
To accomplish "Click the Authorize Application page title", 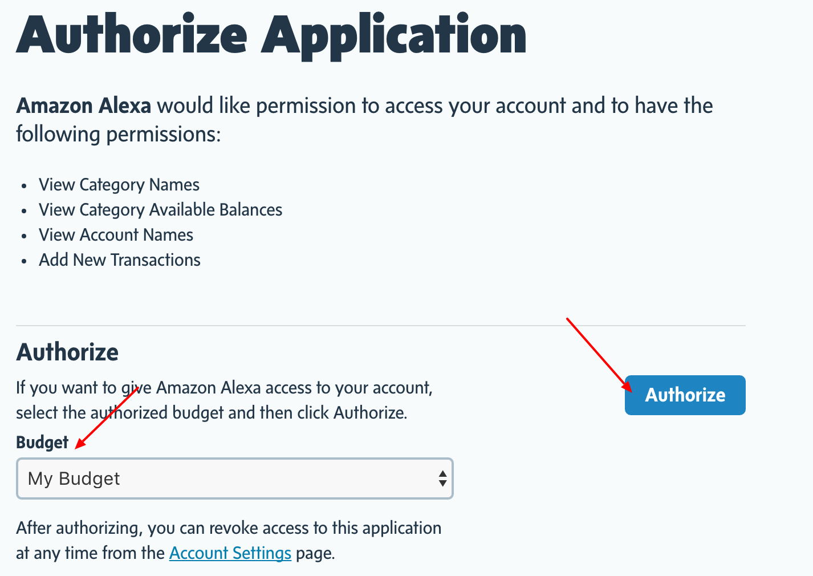I will point(271,35).
